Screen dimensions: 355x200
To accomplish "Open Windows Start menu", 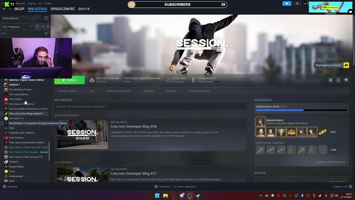I will (157, 196).
